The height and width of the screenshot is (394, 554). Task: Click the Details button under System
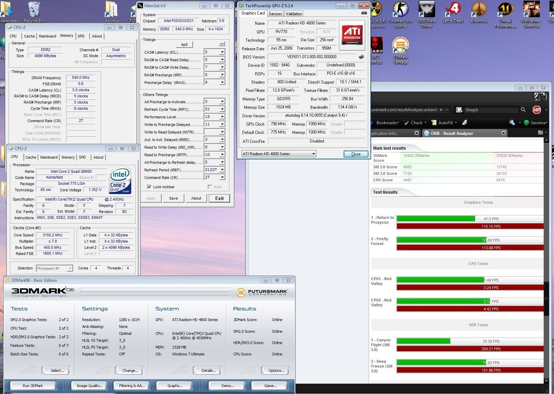tap(208, 371)
